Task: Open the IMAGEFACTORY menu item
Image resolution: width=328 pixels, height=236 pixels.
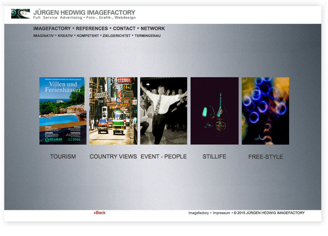Action: (x=52, y=29)
